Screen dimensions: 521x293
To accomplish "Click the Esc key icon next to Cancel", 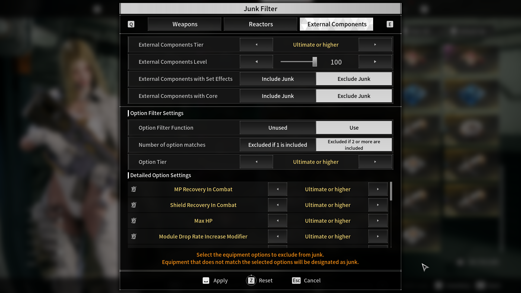I will coord(296,281).
